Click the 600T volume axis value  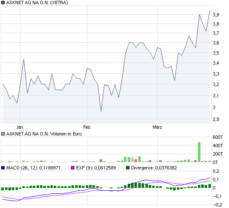[218, 137]
